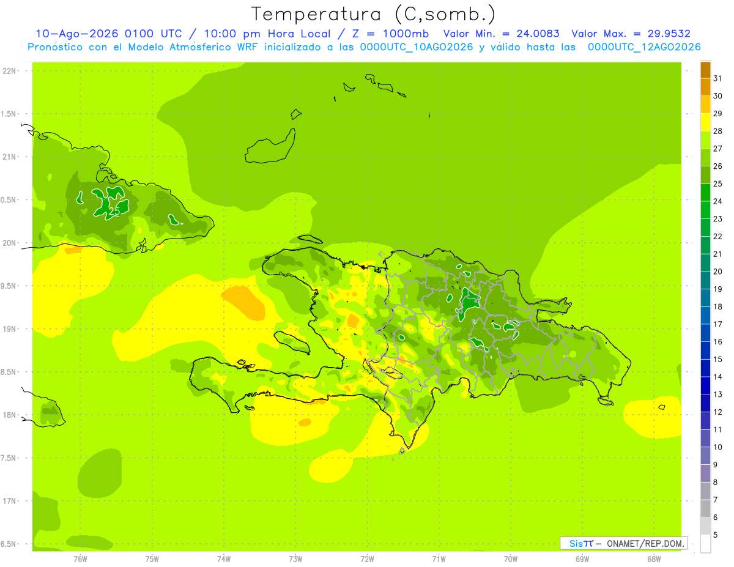This screenshot has height=567, width=734.
Task: Click the pressure level "Z = 1000mb"
Action: 389,34
